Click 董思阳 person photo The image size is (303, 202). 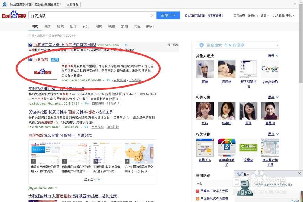(x=270, y=111)
